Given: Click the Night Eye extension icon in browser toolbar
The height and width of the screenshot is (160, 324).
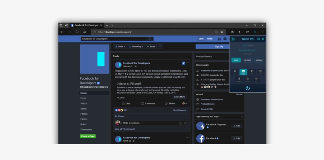Looking at the screenshot, I should (255, 32).
